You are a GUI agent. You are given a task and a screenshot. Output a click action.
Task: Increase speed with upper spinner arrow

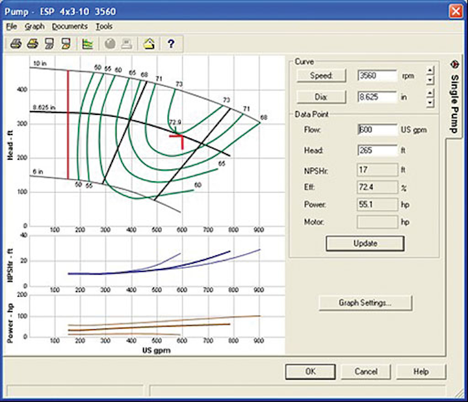[x=430, y=70]
